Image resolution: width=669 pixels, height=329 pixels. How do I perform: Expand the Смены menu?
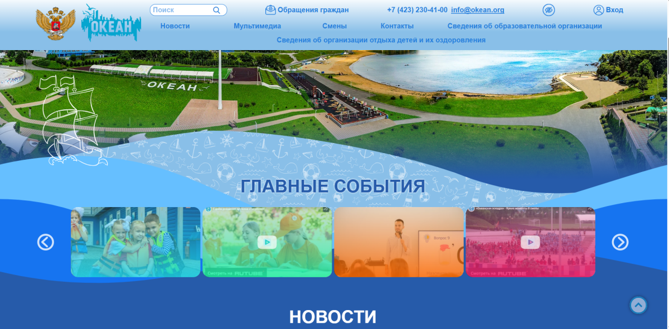334,26
